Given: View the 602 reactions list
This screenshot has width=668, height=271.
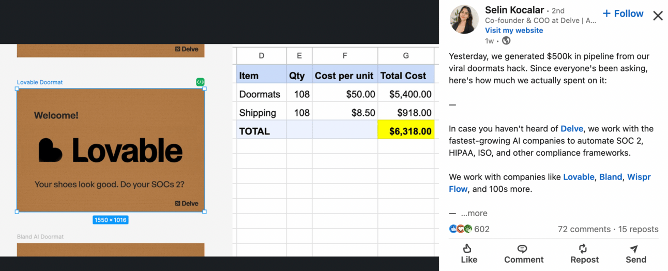Looking at the screenshot, I should [469, 229].
